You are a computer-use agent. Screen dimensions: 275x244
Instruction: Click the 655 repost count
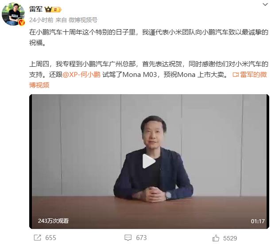50,238
